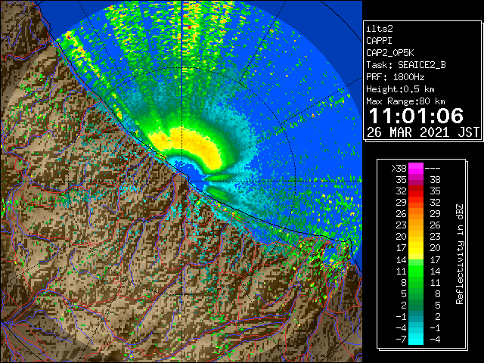Image resolution: width=484 pixels, height=363 pixels.
Task: Click the red 32 dBZ legend swatch
Action: (x=416, y=191)
